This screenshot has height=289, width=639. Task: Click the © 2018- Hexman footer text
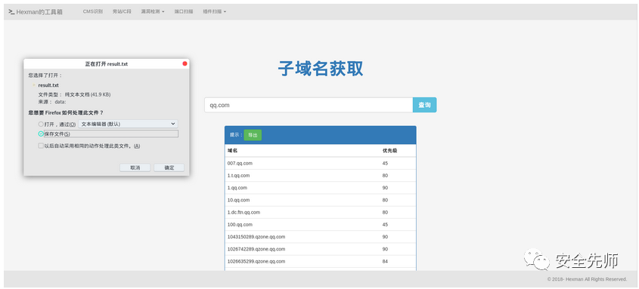(587, 279)
